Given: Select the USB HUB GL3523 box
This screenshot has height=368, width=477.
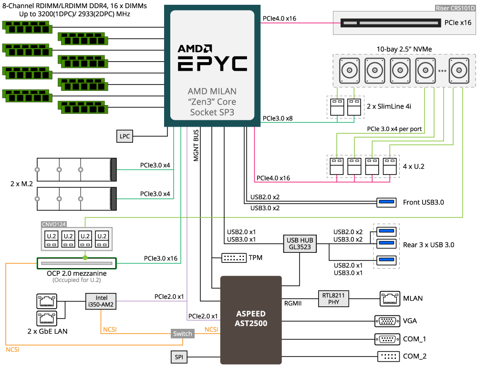Looking at the screenshot, I should point(299,244).
